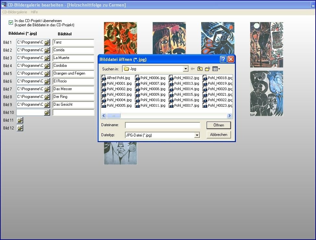Click the empty Bild 10 title field
The height and width of the screenshot is (240, 316).
73,113
